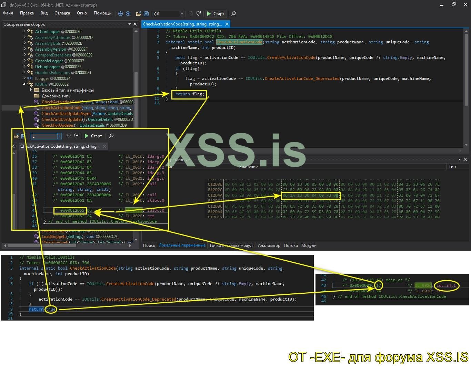Open the Отладка menu
Image resolution: width=471 pixels, height=366 pixels.
click(x=62, y=13)
